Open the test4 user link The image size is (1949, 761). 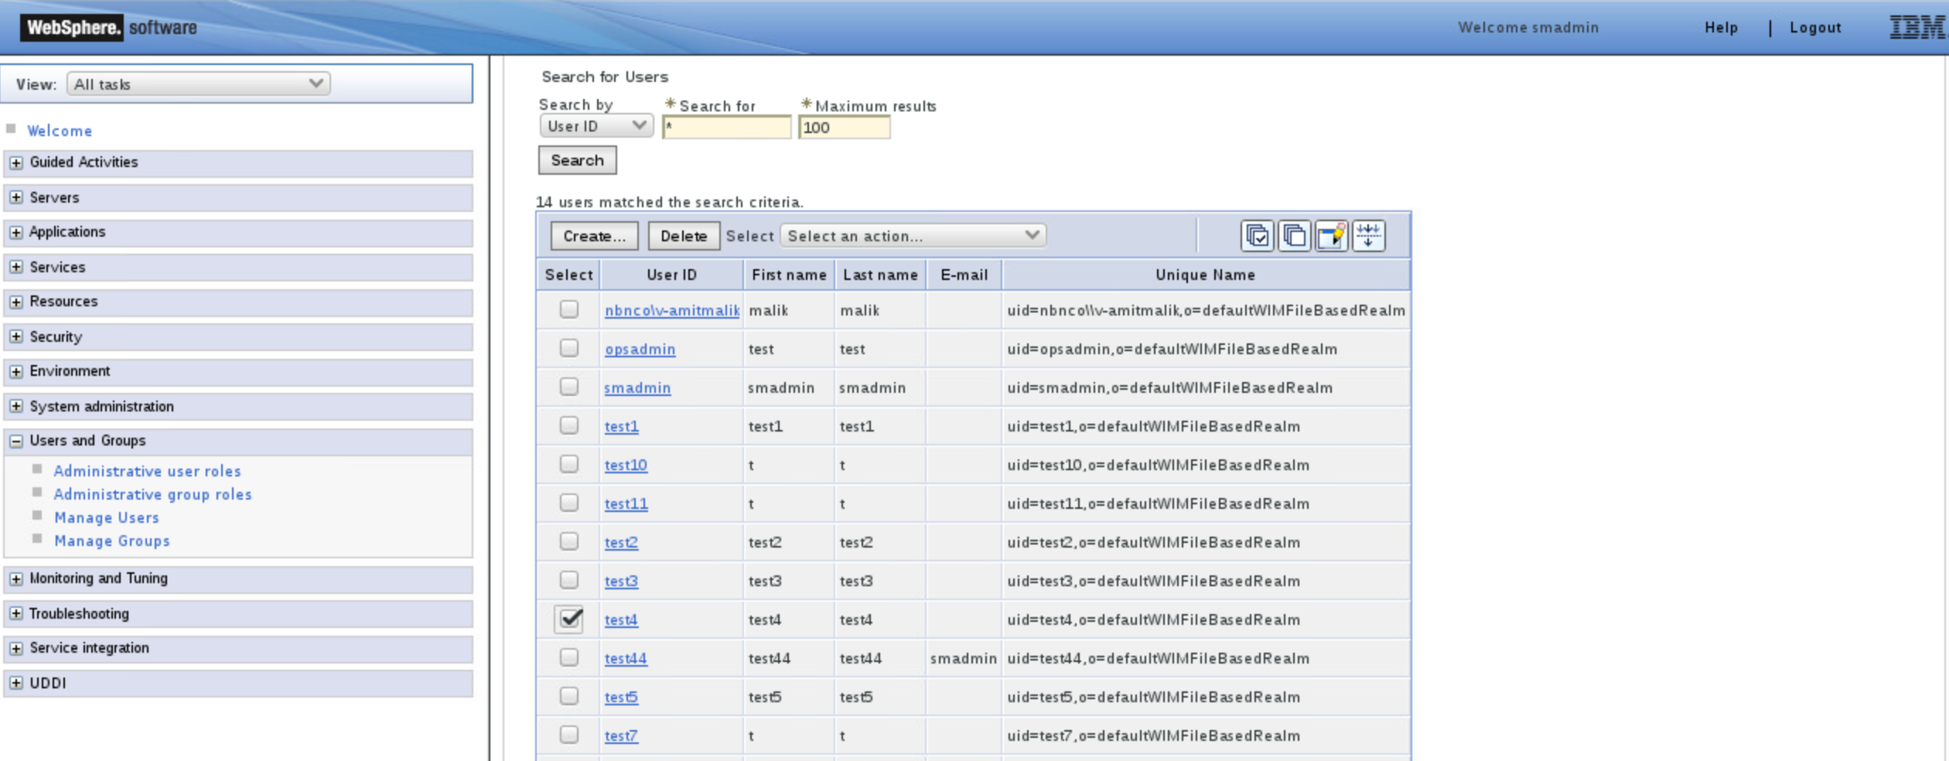click(x=621, y=619)
